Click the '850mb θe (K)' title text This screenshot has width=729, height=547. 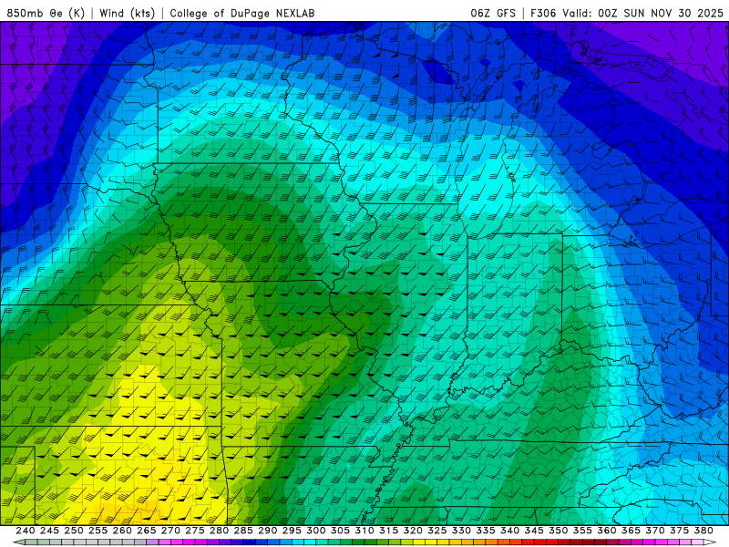46,13
